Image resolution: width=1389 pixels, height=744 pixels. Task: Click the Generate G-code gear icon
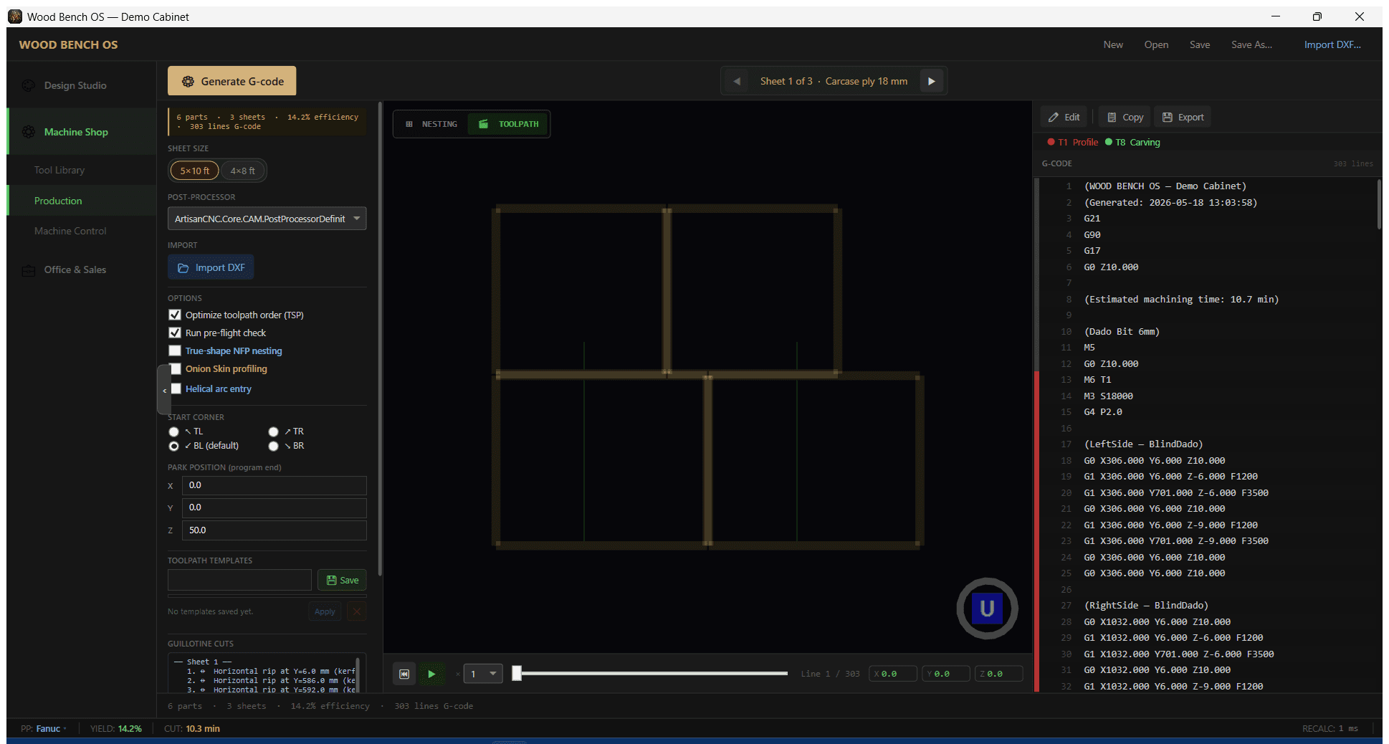pyautogui.click(x=188, y=82)
